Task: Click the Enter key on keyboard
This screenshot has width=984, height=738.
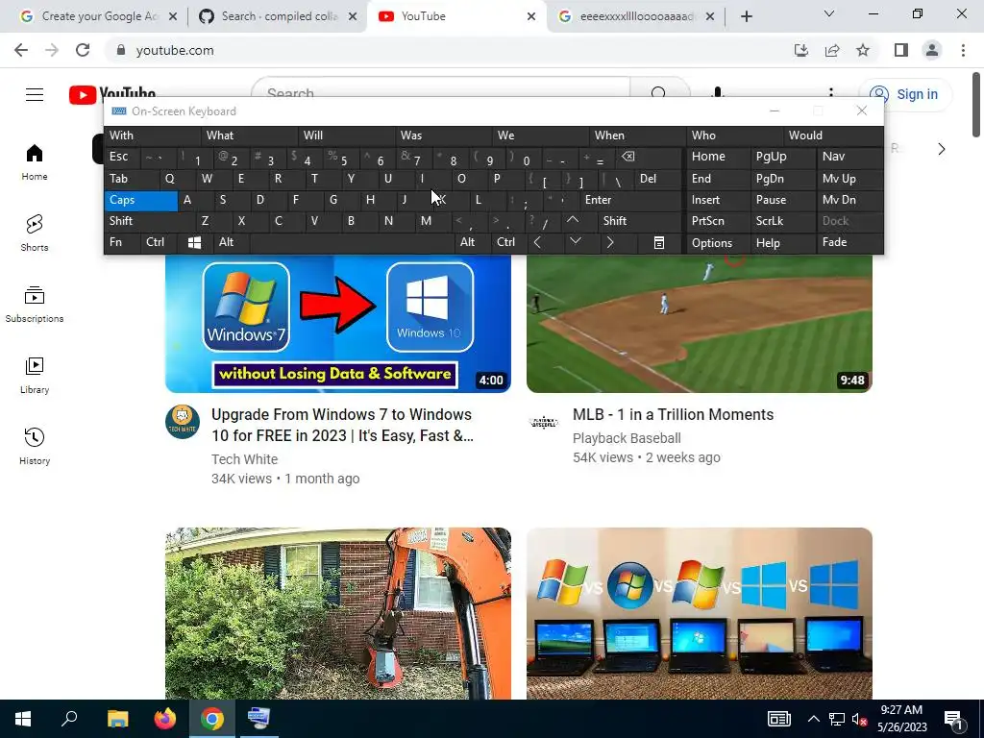Action: (x=630, y=200)
